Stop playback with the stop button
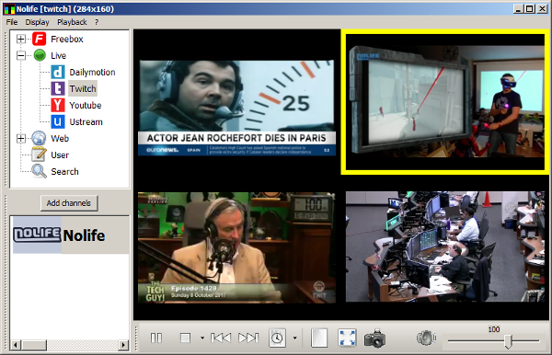 185,338
